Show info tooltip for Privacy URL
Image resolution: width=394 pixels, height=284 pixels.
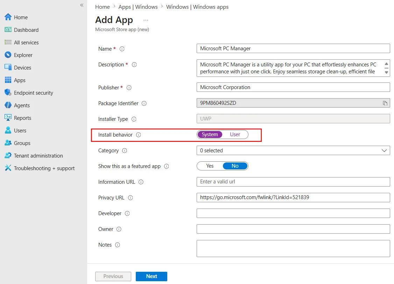130,198
